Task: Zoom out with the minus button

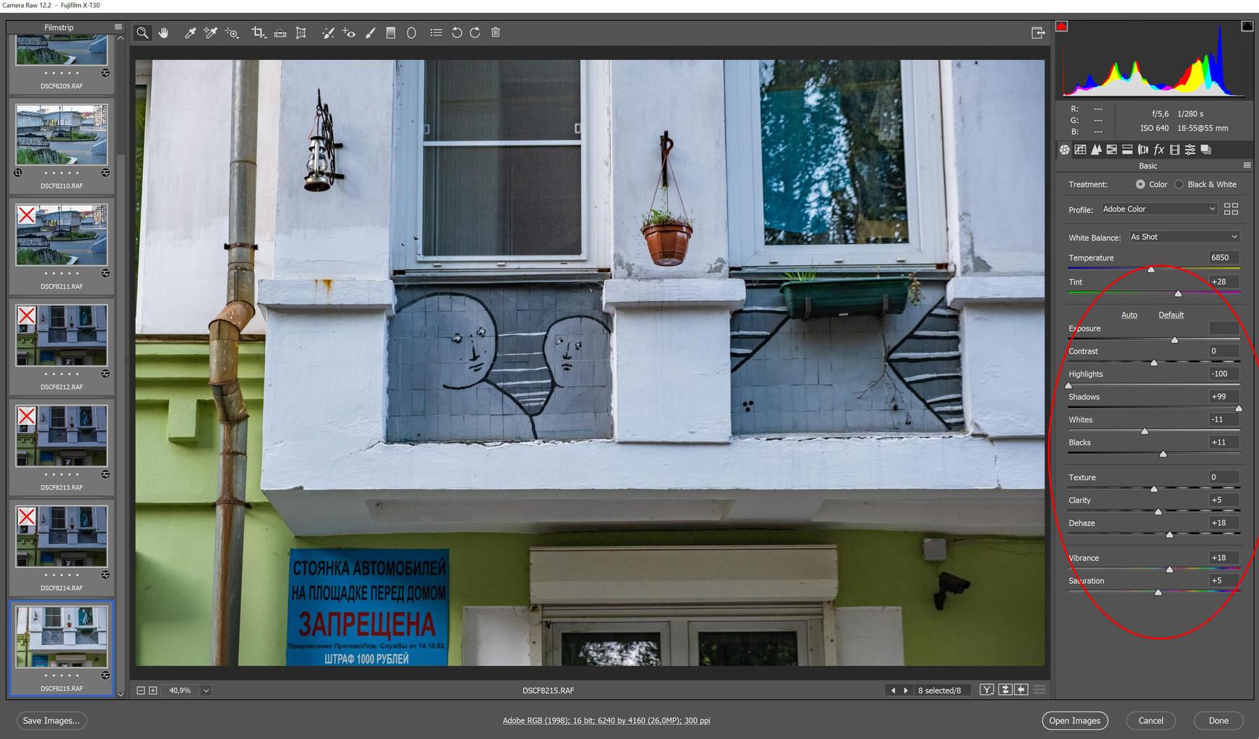Action: point(141,691)
